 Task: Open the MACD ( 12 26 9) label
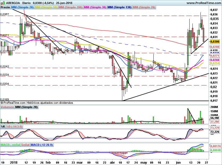point(42,145)
